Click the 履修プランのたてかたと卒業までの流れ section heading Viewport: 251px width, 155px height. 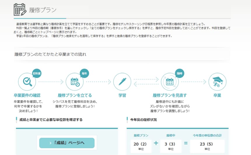[50, 54]
